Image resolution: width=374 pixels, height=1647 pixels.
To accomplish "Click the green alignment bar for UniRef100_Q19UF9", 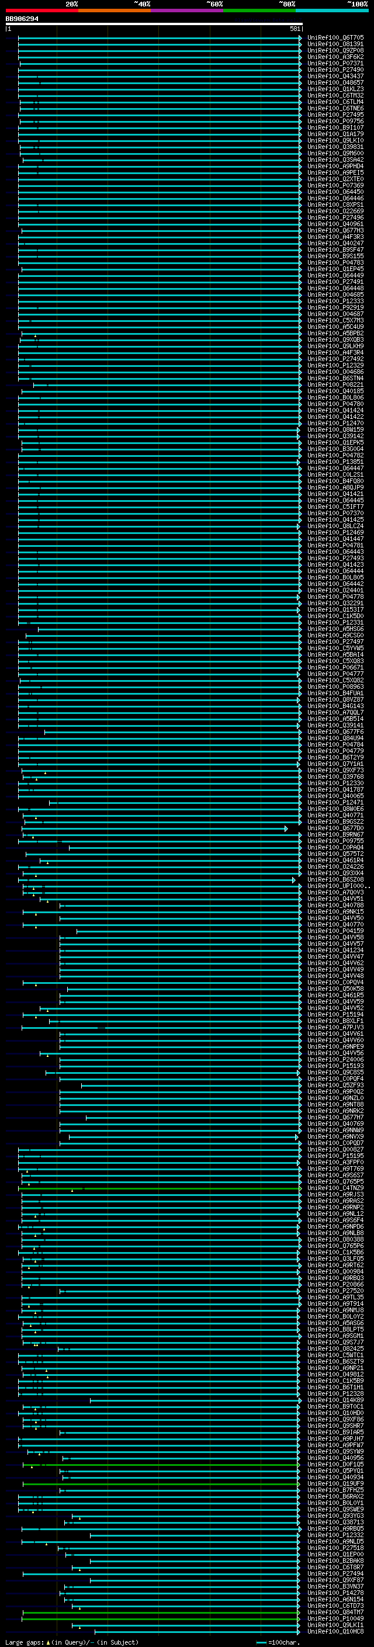I will point(161,1484).
